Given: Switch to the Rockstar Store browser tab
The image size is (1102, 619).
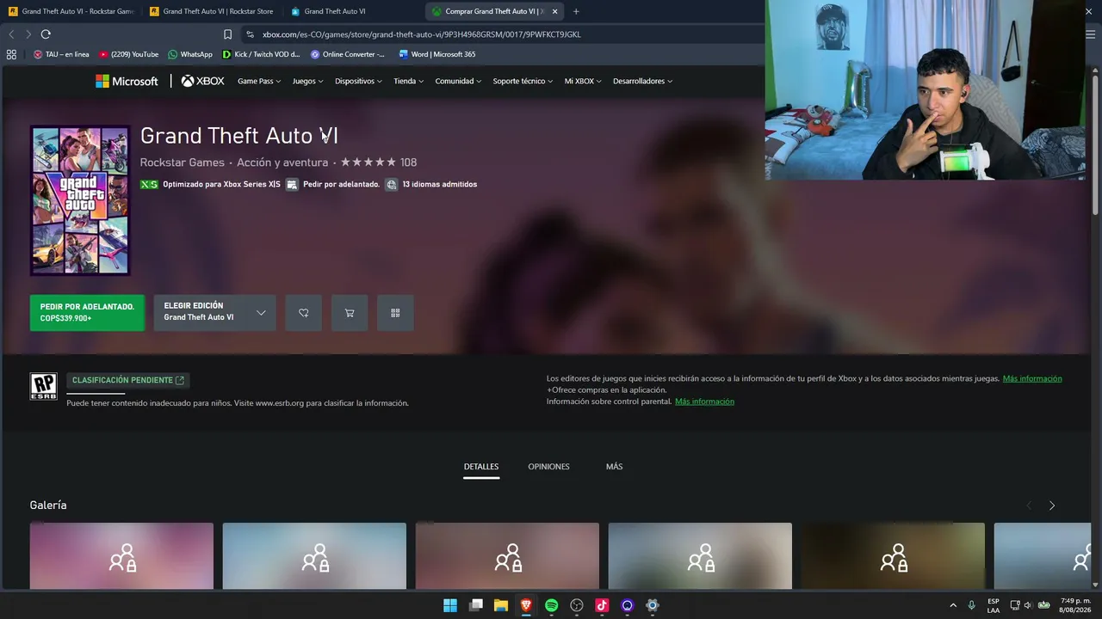Looking at the screenshot, I should [x=212, y=11].
